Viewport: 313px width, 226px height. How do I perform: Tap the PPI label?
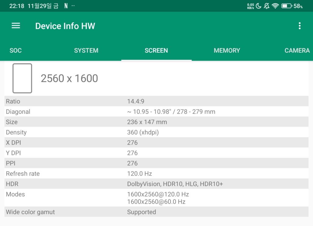pos(11,163)
